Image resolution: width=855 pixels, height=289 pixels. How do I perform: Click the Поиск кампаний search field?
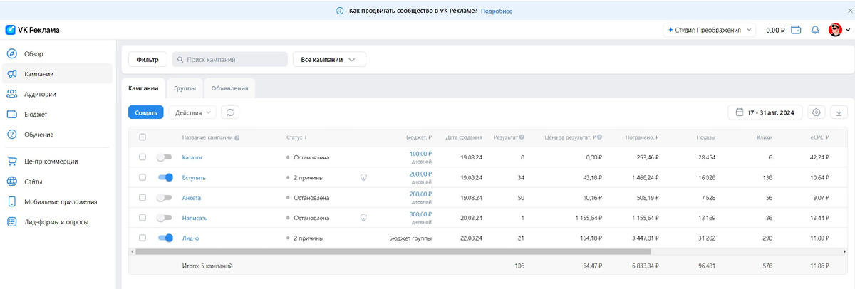(x=229, y=60)
